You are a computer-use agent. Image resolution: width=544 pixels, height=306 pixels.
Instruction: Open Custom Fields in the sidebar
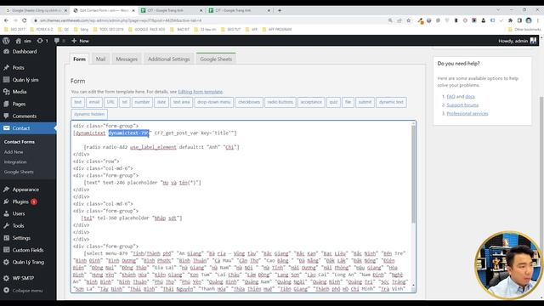(x=28, y=250)
